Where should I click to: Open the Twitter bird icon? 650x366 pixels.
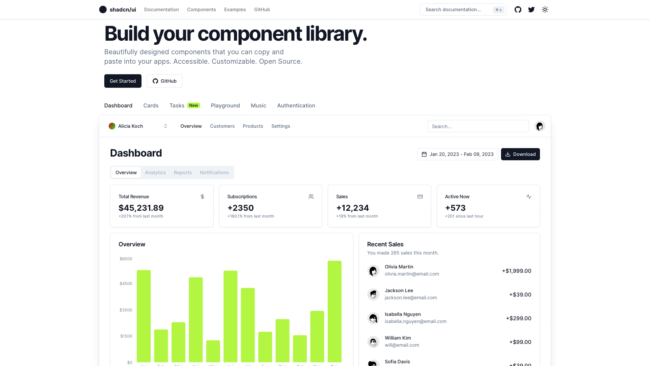click(x=532, y=9)
